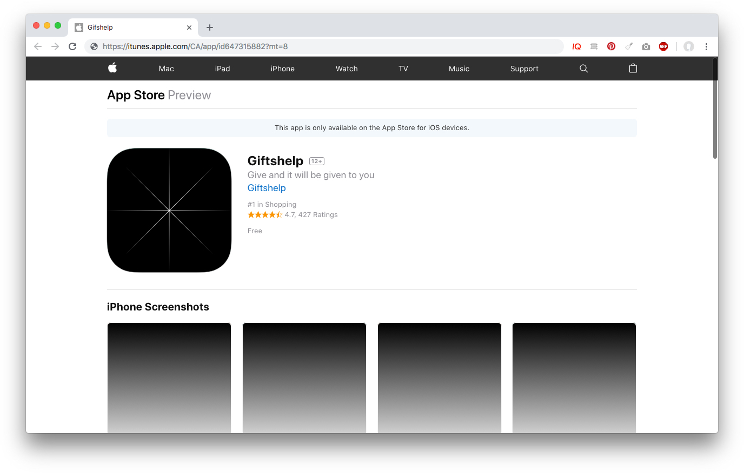Click the Pinterest extension icon
This screenshot has height=473, width=744.
click(x=611, y=46)
